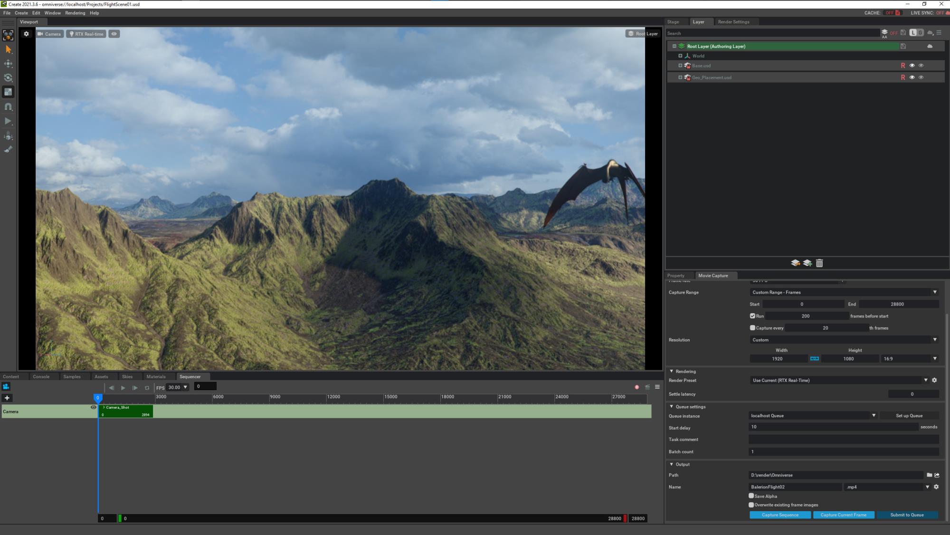Step to previous frame in sequencer
This screenshot has width=950, height=535.
pos(111,388)
